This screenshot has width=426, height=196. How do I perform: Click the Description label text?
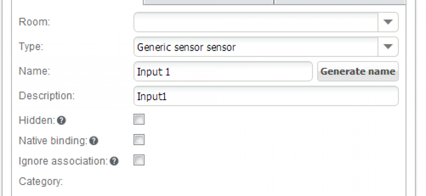pyautogui.click(x=46, y=96)
